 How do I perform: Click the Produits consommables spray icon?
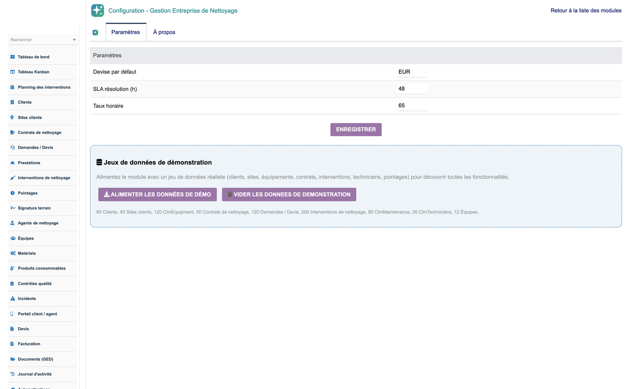(13, 269)
